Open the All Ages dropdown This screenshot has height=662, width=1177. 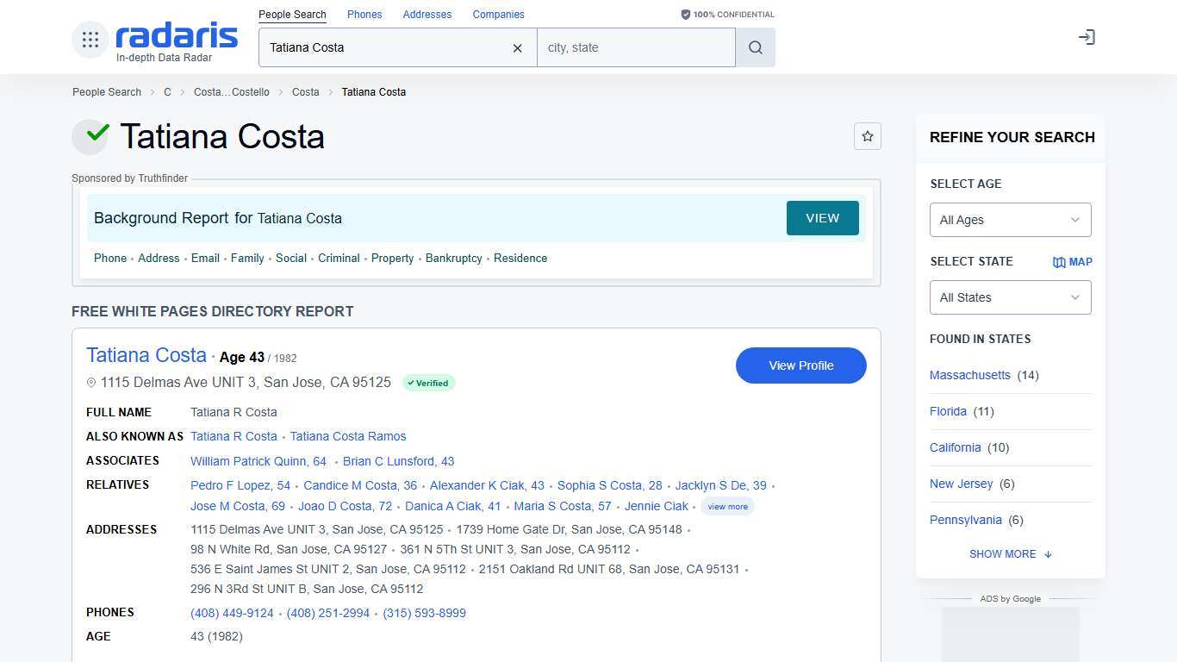coord(1010,220)
